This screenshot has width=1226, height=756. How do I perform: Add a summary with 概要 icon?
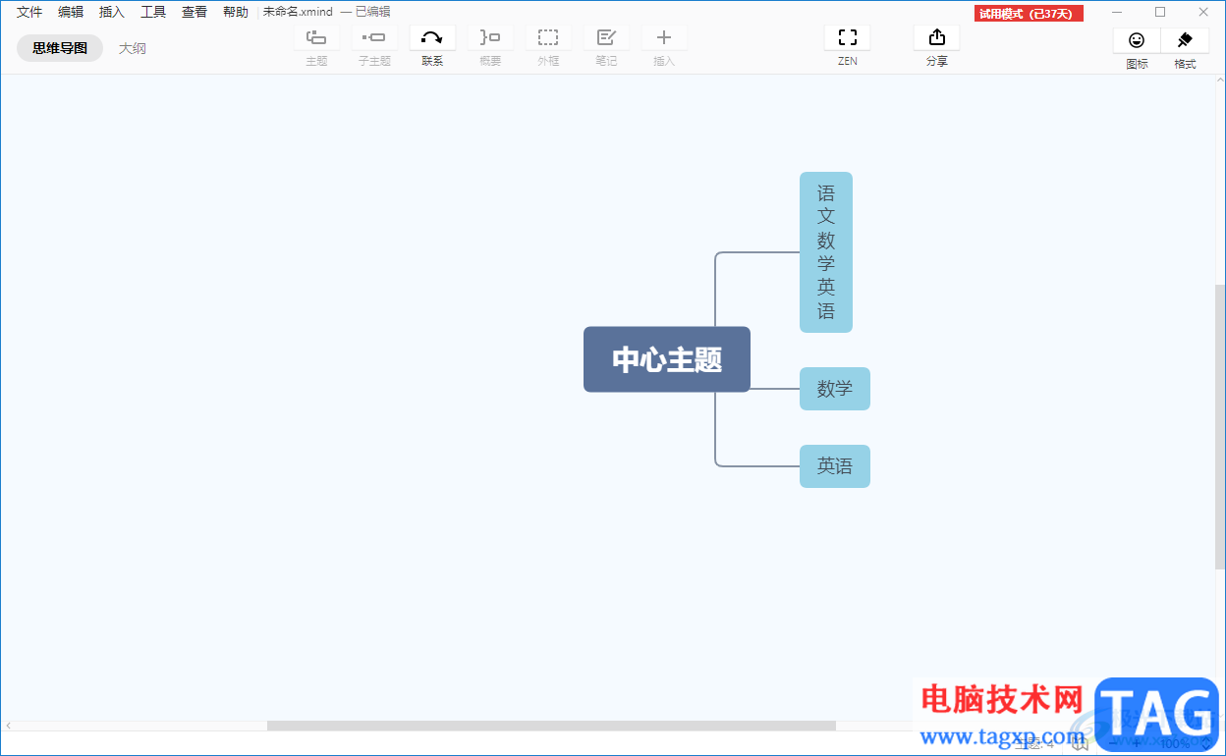tap(490, 38)
